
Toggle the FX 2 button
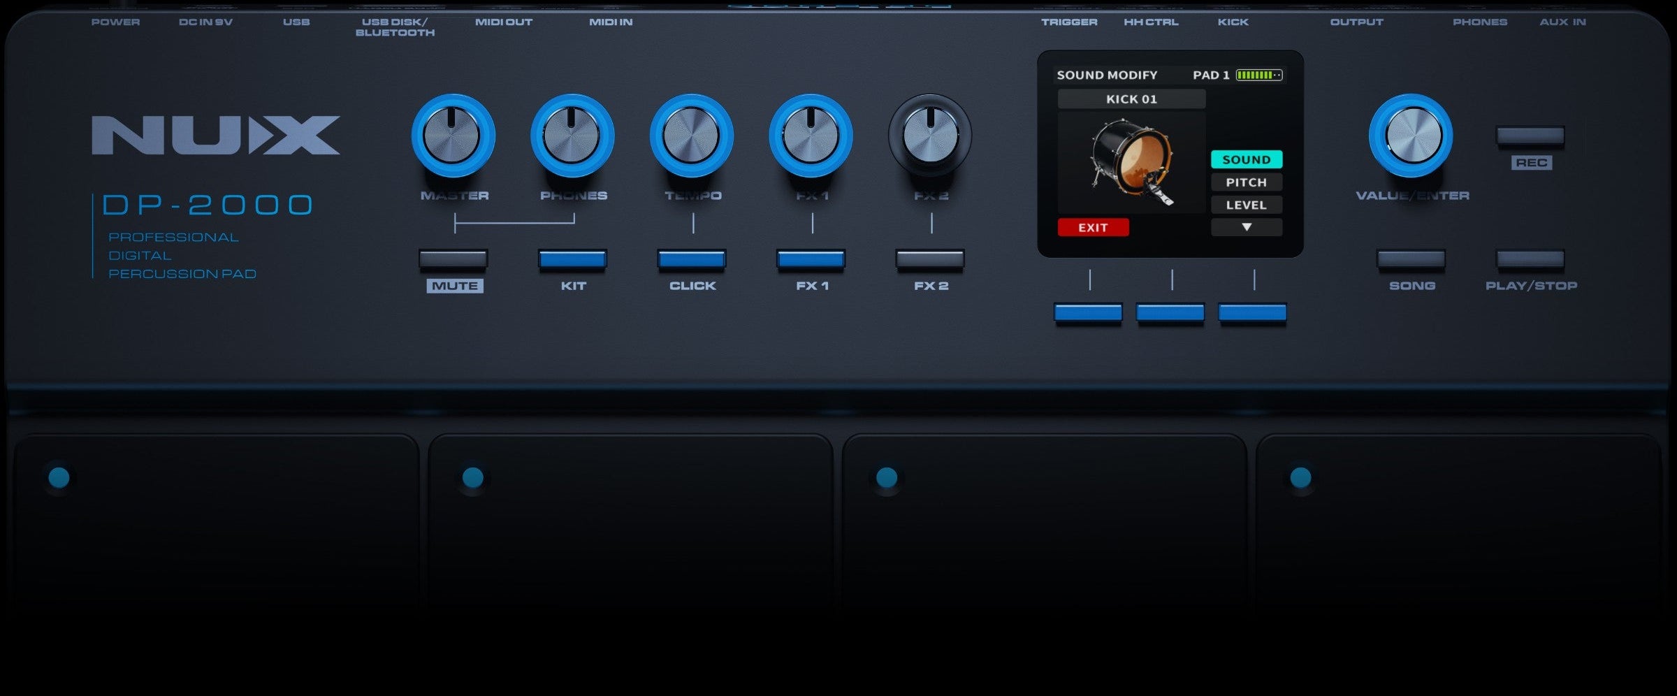click(930, 259)
